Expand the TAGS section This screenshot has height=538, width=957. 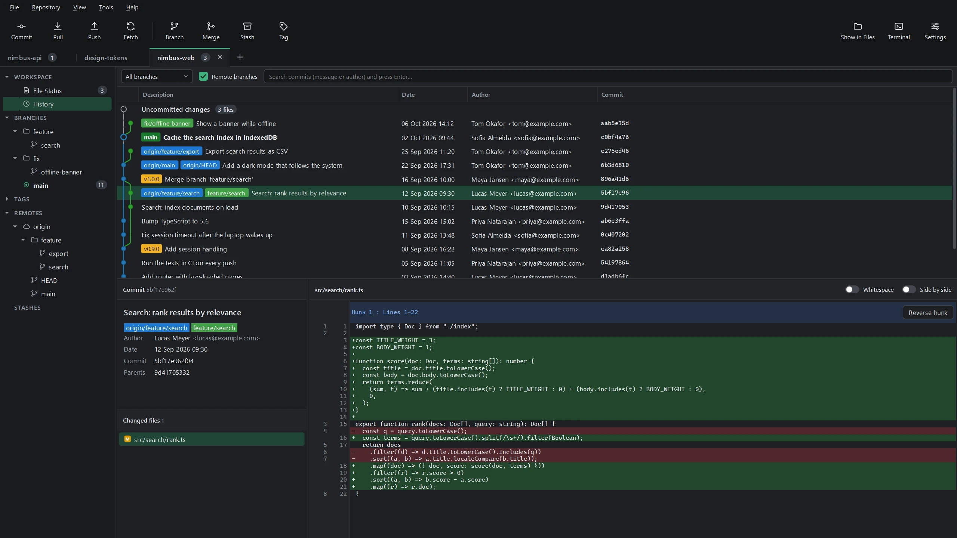pos(7,199)
